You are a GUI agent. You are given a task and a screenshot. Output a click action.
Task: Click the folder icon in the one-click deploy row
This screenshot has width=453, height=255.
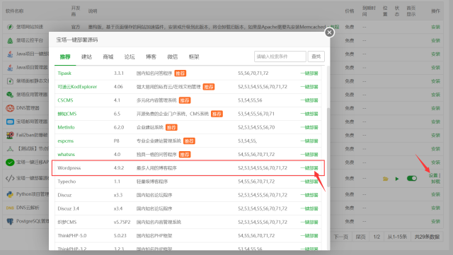coord(385,179)
